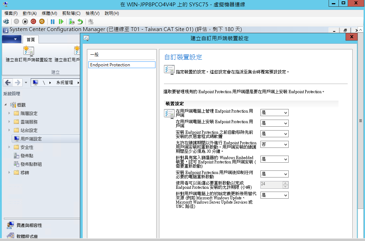Expand the 移轉 folder
The height and width of the screenshot is (241, 365).
(9, 173)
